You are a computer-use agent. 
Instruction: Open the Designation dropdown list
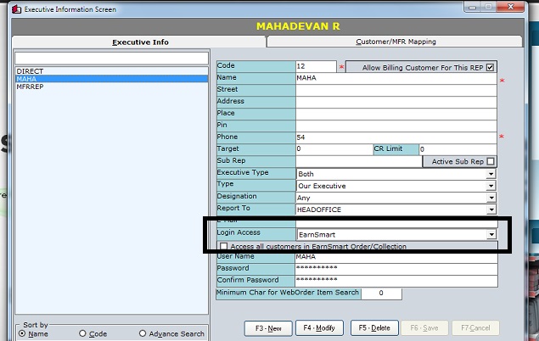491,198
